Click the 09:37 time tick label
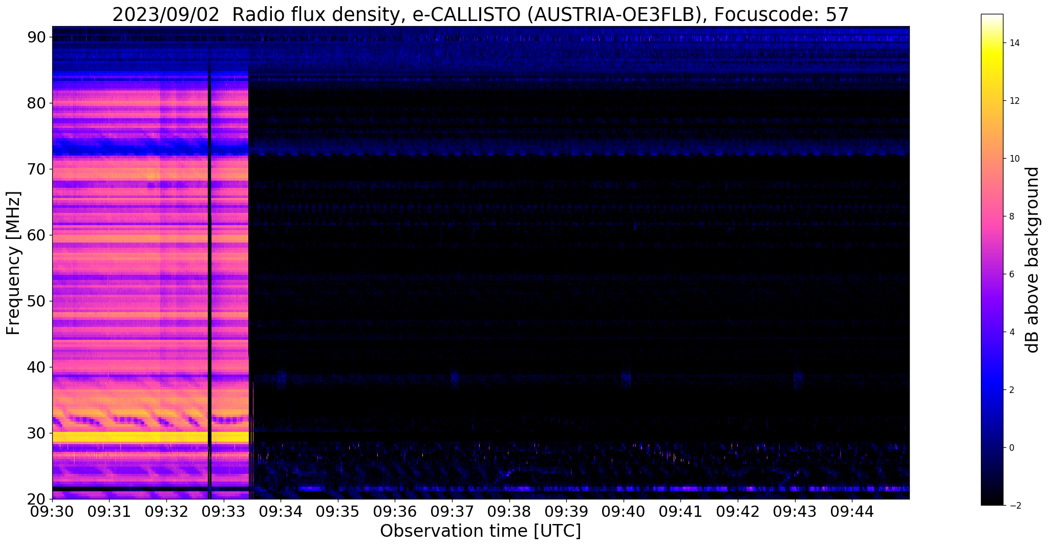 click(x=452, y=511)
